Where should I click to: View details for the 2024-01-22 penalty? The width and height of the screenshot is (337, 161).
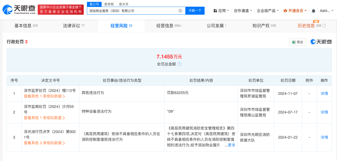coord(324,137)
